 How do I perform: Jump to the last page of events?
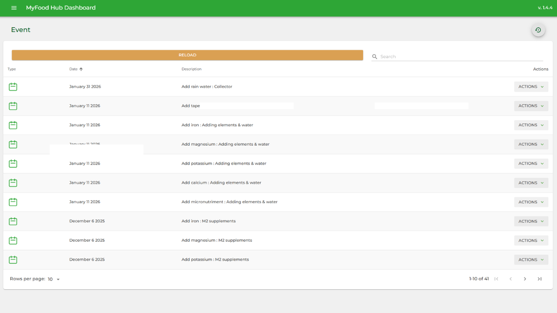coord(539,279)
